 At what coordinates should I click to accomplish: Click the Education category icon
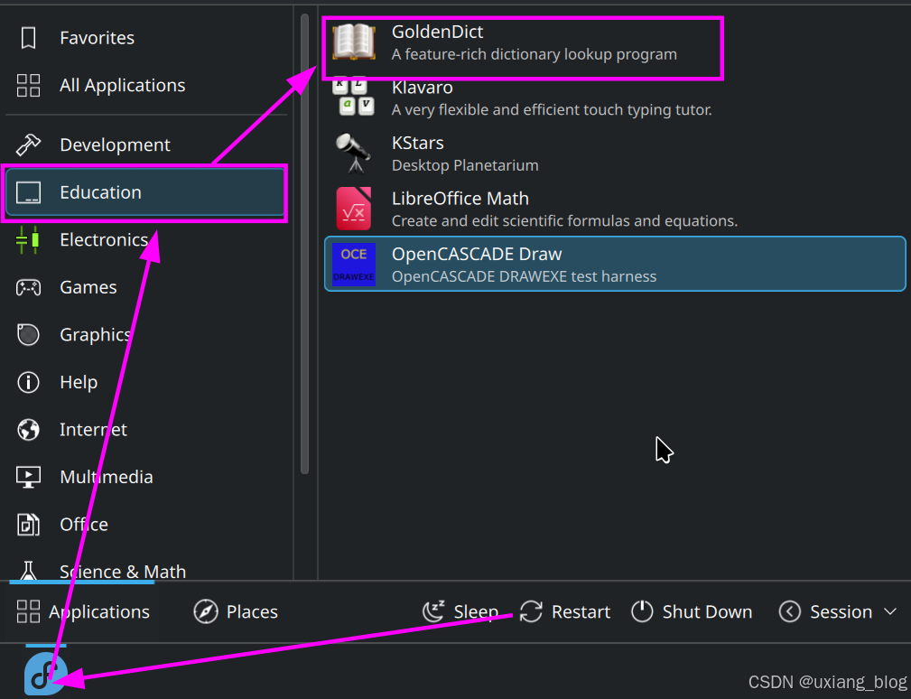coord(28,192)
